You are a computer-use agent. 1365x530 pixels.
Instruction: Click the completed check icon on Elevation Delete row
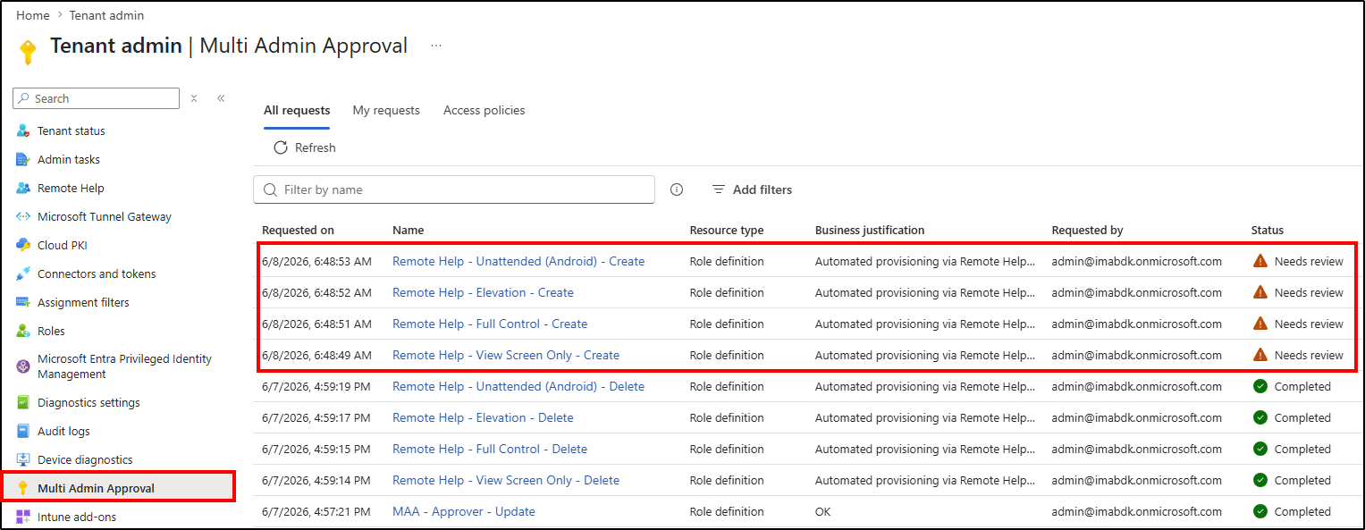click(1260, 417)
